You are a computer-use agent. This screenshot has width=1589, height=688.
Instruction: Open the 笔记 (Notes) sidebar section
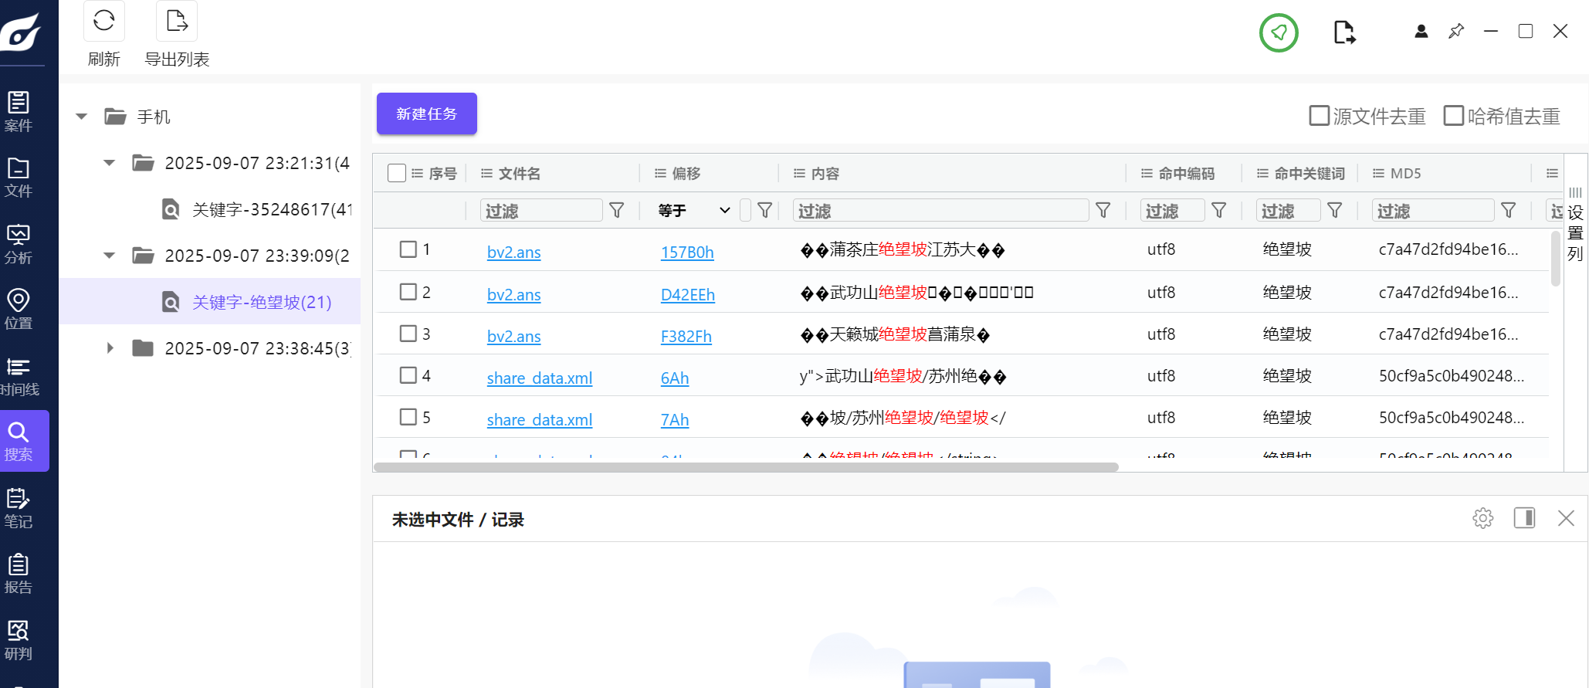19,508
